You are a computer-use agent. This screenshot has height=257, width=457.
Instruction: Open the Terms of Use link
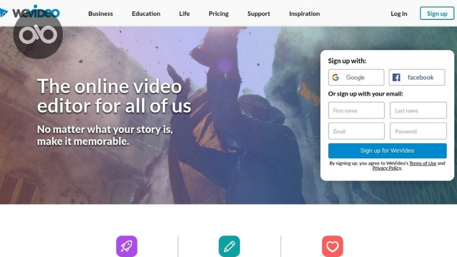[423, 163]
